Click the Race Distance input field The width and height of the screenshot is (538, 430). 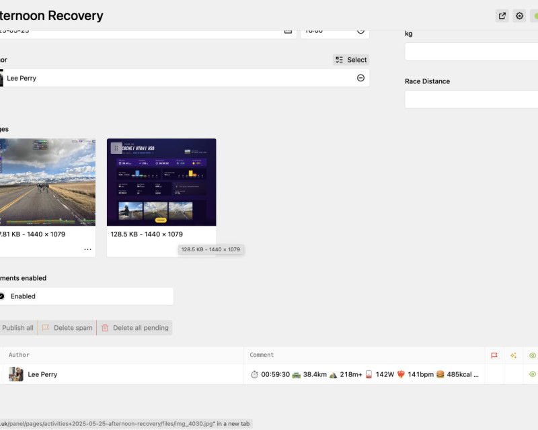coord(471,99)
